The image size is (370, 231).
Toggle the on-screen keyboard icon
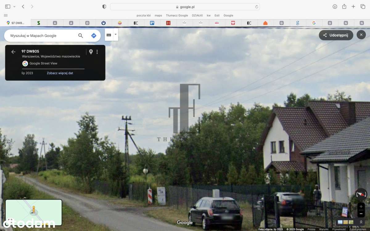pos(109,35)
